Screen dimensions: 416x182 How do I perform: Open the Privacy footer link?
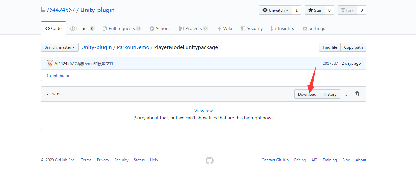pyautogui.click(x=103, y=160)
